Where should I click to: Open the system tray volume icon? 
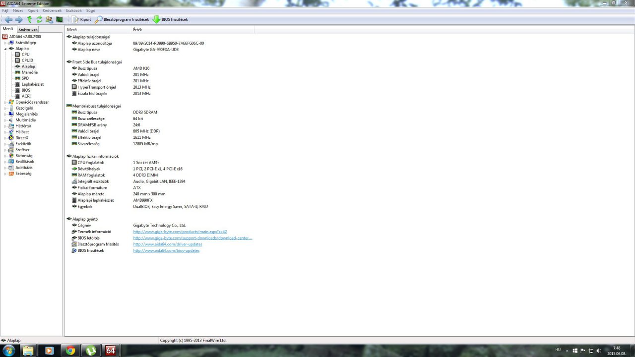599,351
